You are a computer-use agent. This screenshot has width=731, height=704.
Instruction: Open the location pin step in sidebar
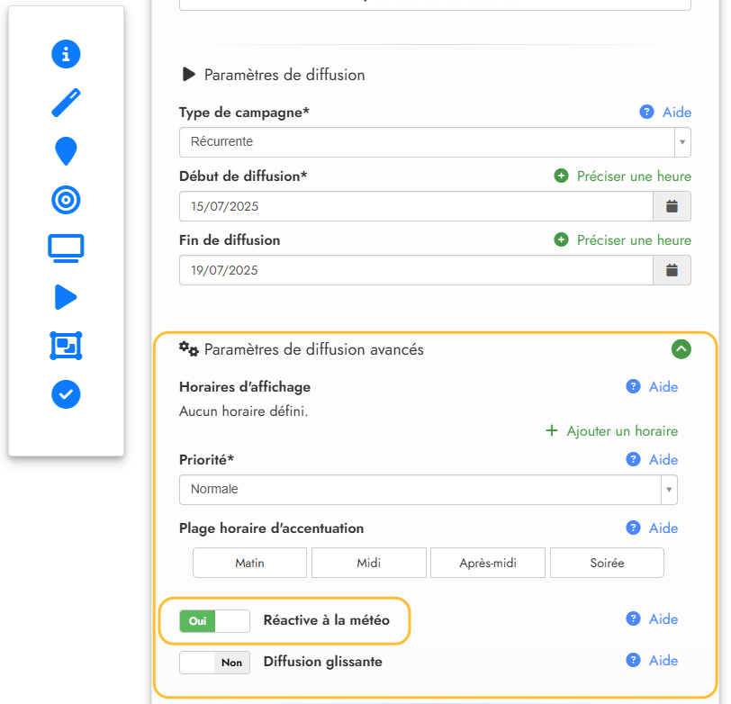[x=66, y=151]
